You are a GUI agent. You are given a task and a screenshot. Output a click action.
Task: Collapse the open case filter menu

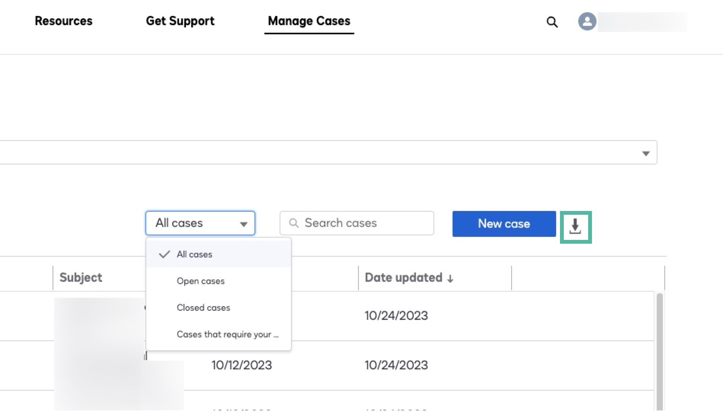tap(244, 223)
